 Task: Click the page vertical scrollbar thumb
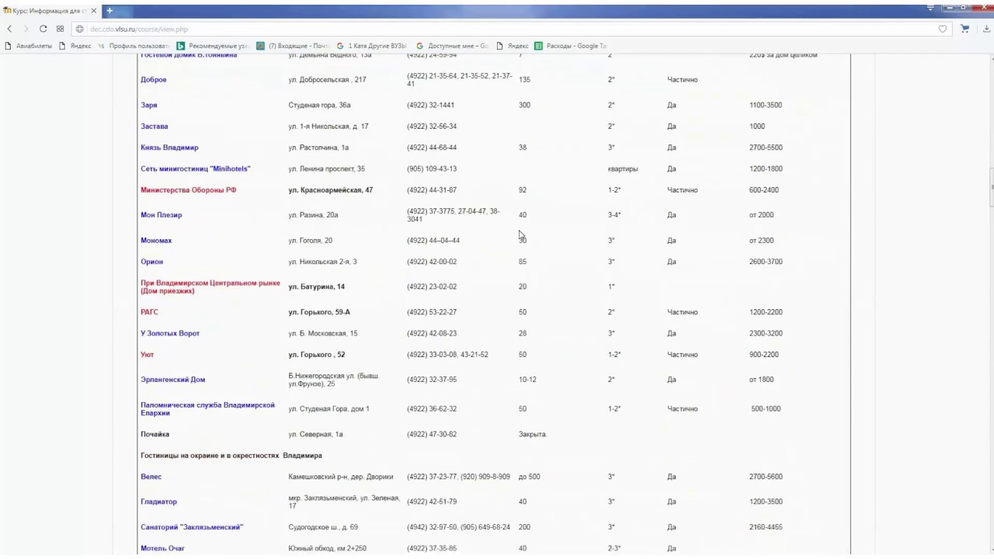click(x=991, y=188)
